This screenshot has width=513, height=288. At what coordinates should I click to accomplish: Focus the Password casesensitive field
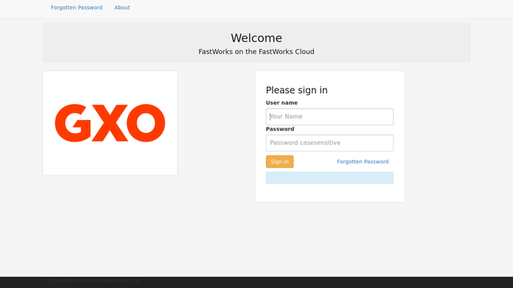[x=330, y=142]
